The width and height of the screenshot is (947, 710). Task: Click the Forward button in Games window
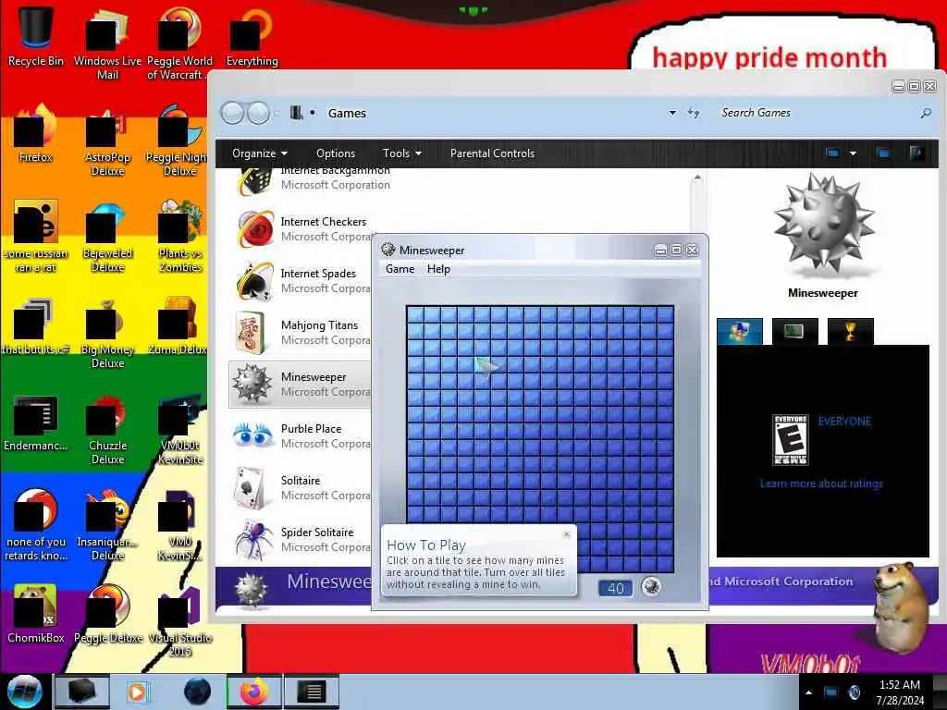pyautogui.click(x=259, y=113)
